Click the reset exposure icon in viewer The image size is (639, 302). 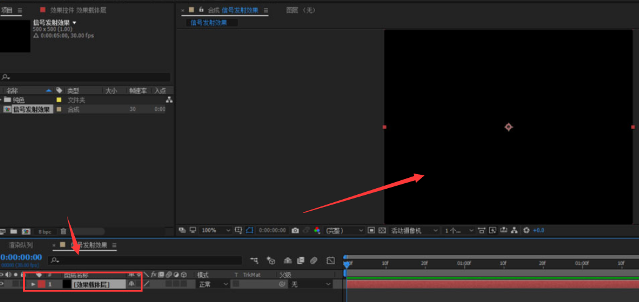(x=526, y=231)
